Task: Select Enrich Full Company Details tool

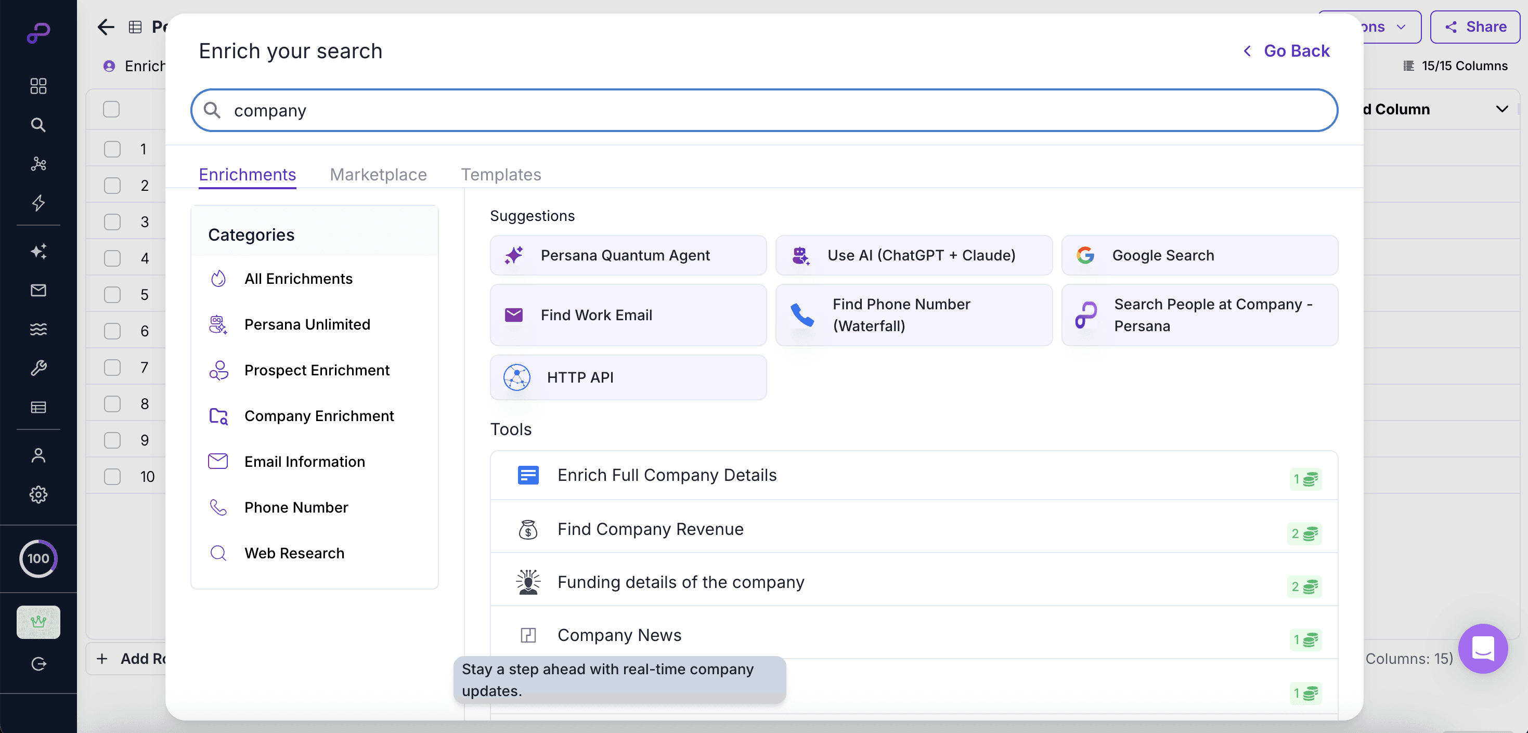Action: pyautogui.click(x=666, y=475)
